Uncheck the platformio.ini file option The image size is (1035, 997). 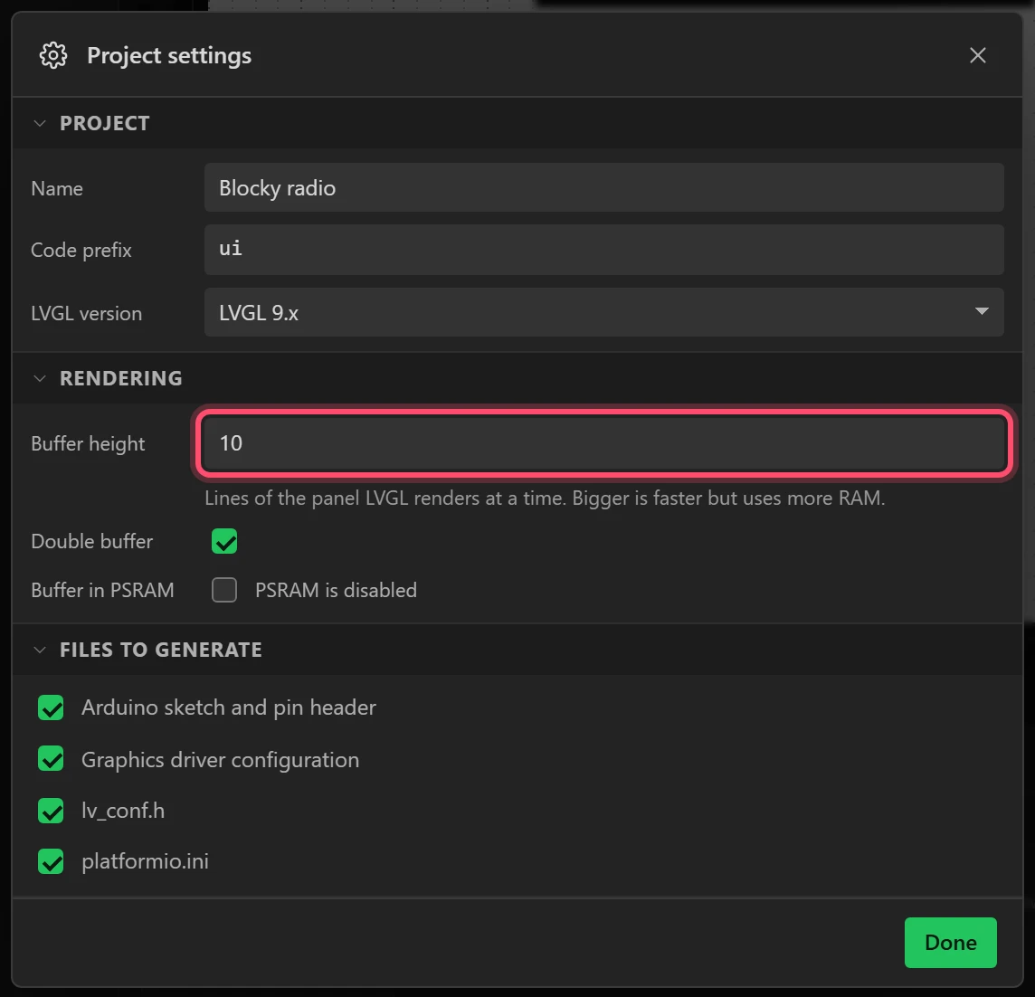coord(51,861)
